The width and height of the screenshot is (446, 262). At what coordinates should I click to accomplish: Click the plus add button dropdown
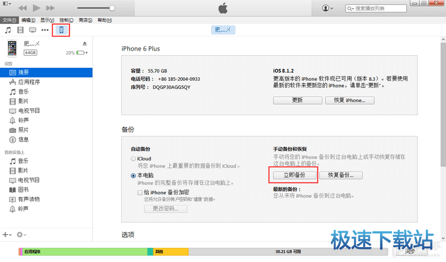[7, 235]
